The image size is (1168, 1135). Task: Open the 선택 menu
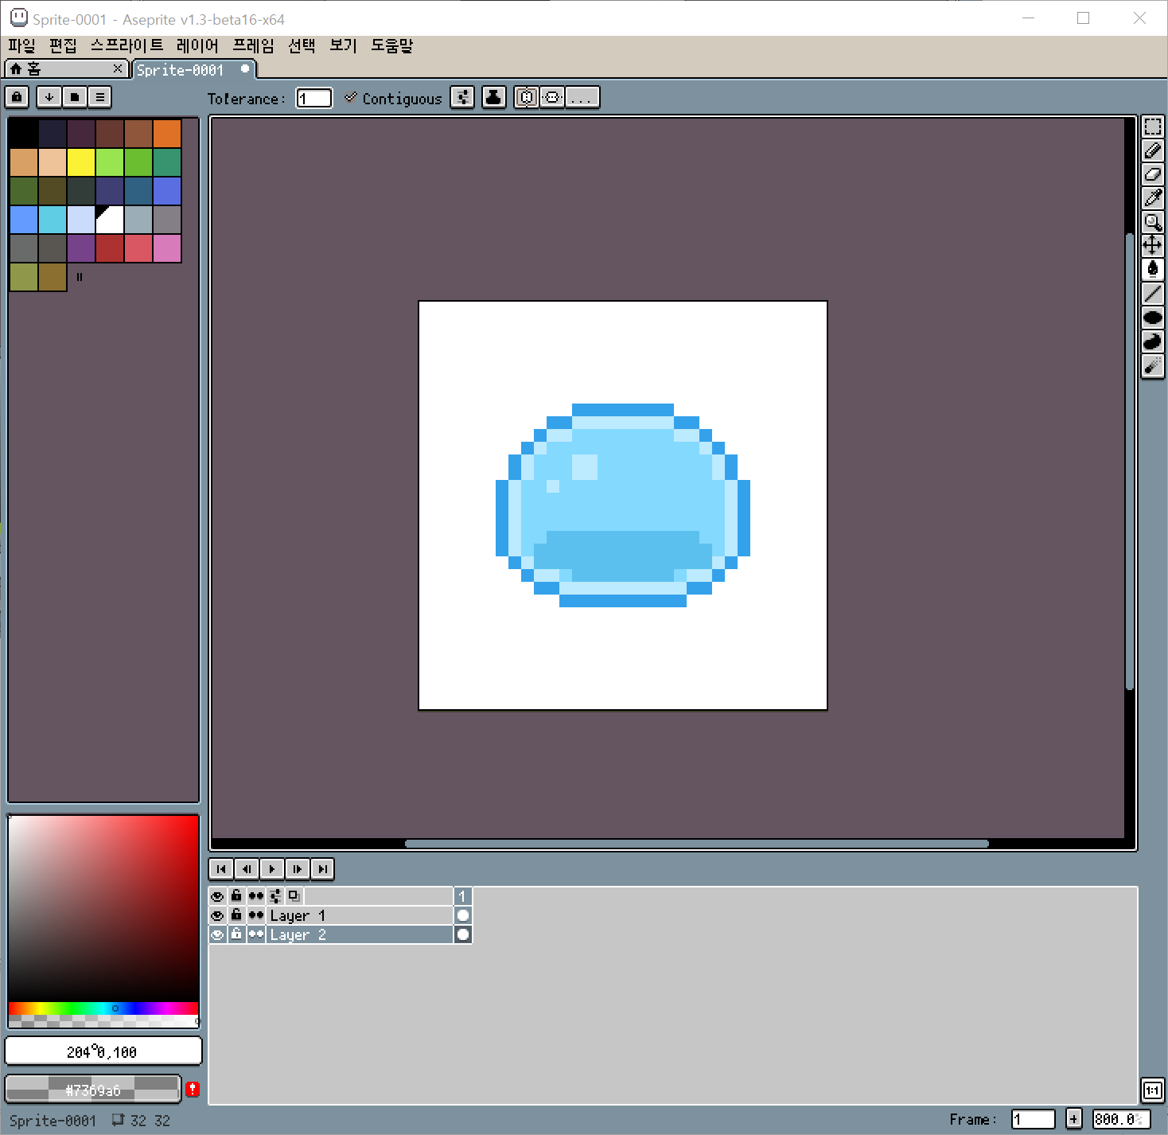pos(302,45)
